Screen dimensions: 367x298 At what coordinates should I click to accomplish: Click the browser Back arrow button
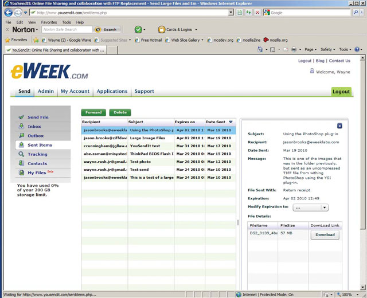pos(9,13)
